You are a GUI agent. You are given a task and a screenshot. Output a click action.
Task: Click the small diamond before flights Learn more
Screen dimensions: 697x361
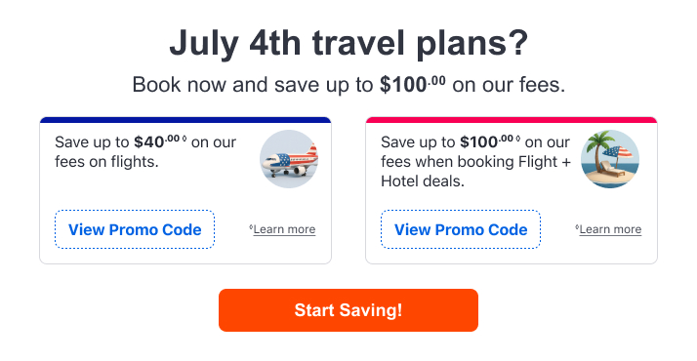(x=251, y=227)
